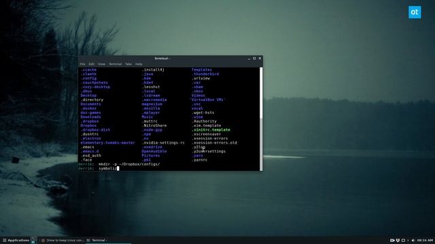Click the 'dos-games' entry
This screenshot has height=244, width=435.
(90, 113)
